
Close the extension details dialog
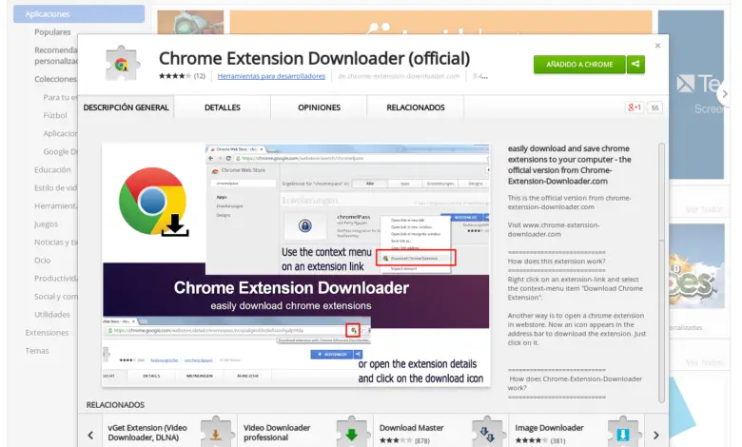tap(657, 46)
